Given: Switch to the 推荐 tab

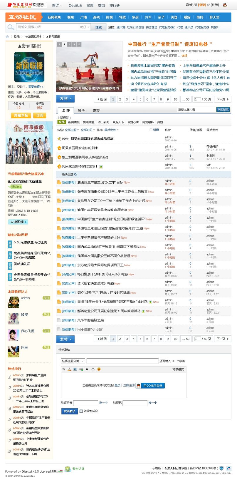Looking at the screenshot, I should (x=96, y=110).
